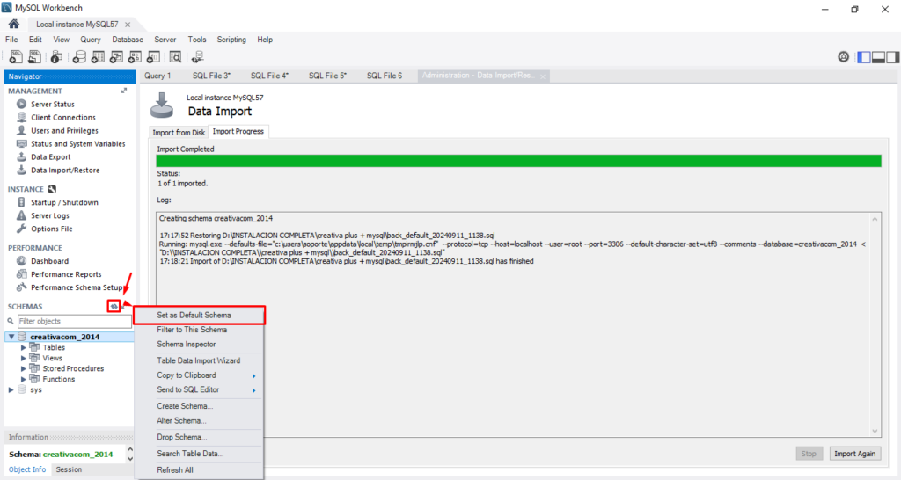Switch to the Session info tab

tap(69, 469)
